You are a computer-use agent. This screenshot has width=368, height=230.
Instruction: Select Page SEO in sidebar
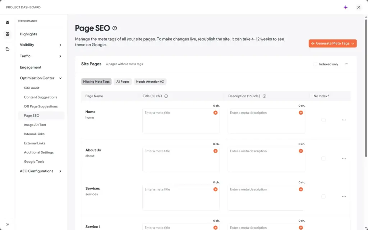coord(41,115)
